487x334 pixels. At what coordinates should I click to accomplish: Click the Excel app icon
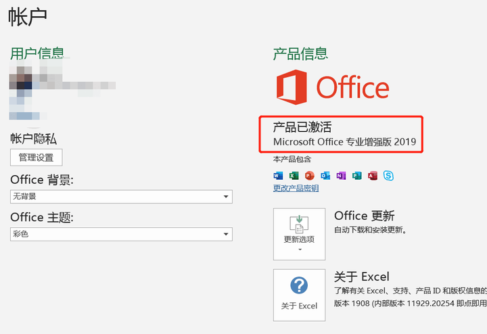[294, 176]
